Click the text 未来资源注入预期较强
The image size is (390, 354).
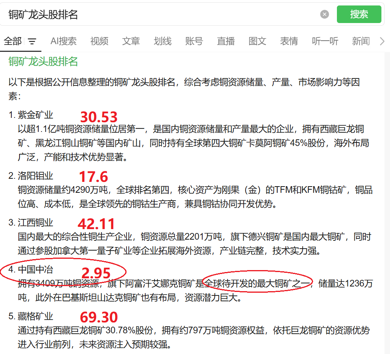click(123, 345)
